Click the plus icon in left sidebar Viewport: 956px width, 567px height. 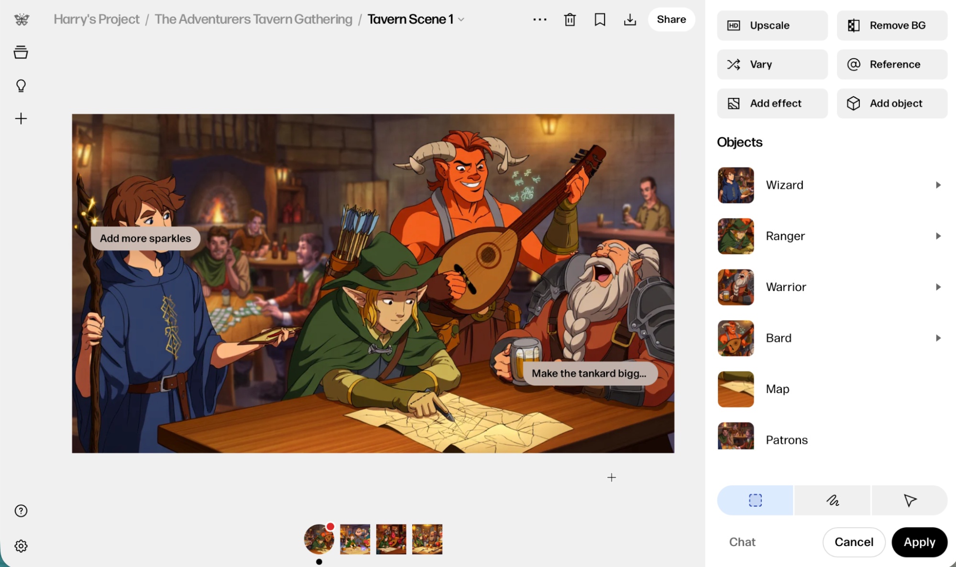tap(21, 118)
